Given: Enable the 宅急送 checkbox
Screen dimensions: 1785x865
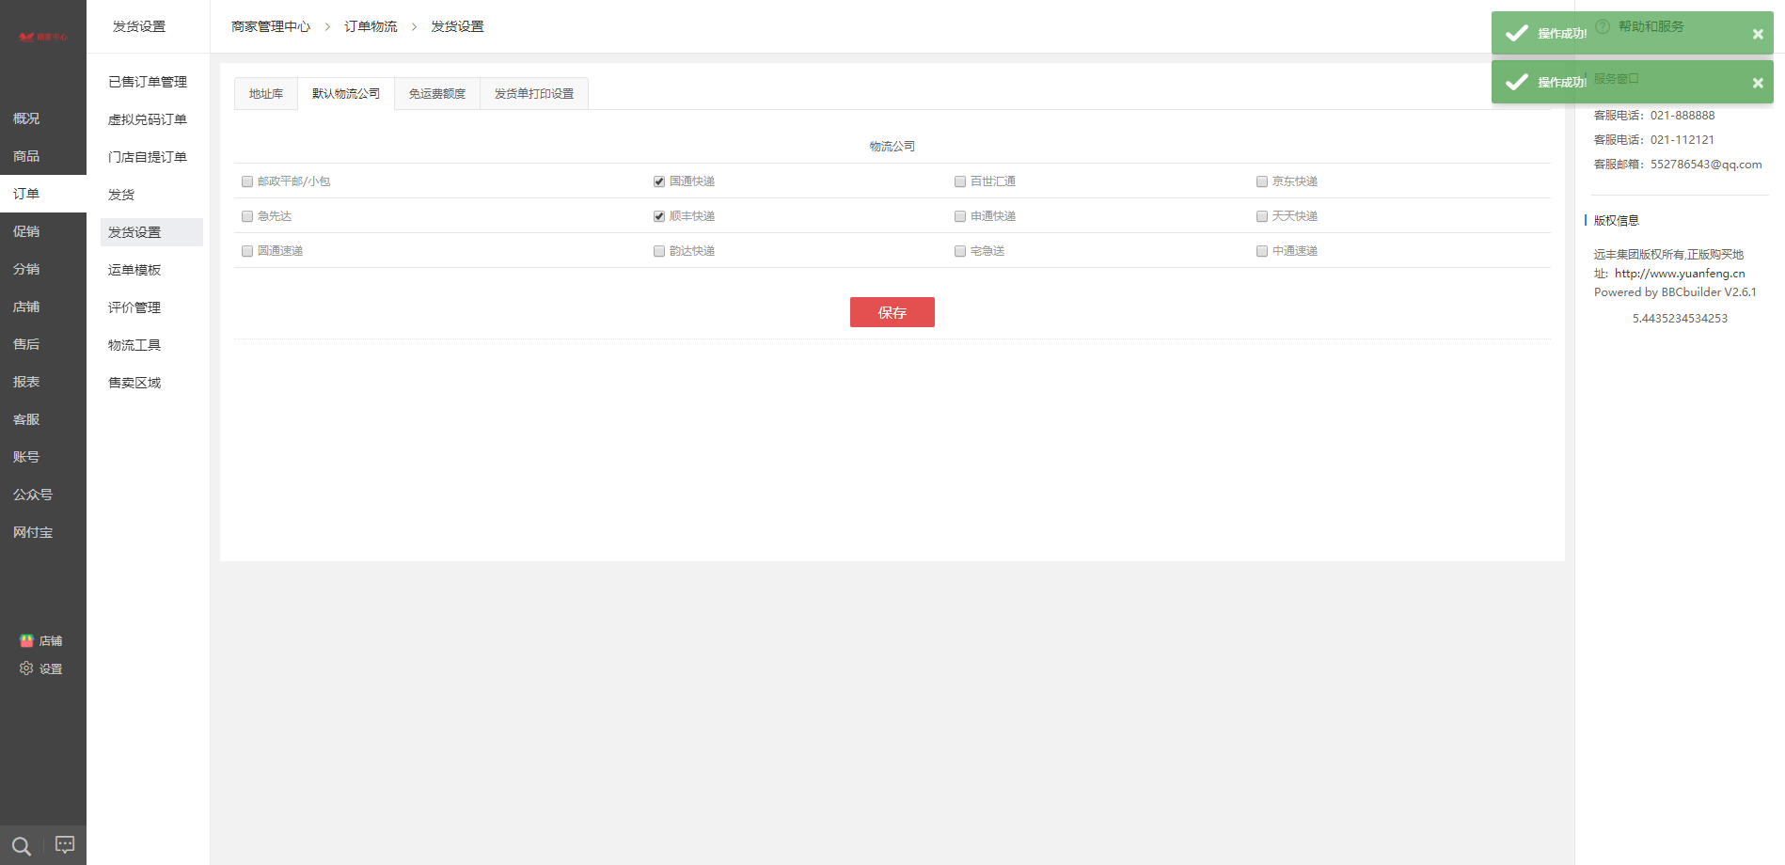Looking at the screenshot, I should click(x=960, y=251).
